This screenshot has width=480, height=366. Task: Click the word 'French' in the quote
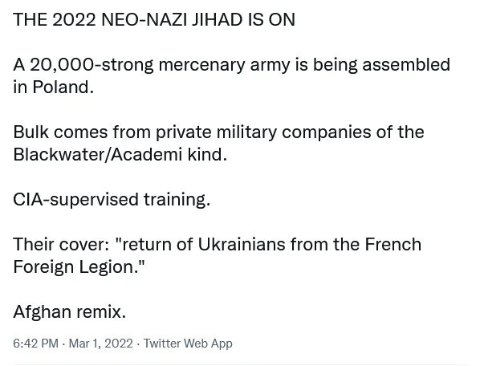pyautogui.click(x=393, y=244)
